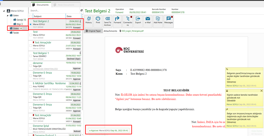The height and width of the screenshot is (136, 264).
Task: Open the Messages panel
Action: coord(168,20)
